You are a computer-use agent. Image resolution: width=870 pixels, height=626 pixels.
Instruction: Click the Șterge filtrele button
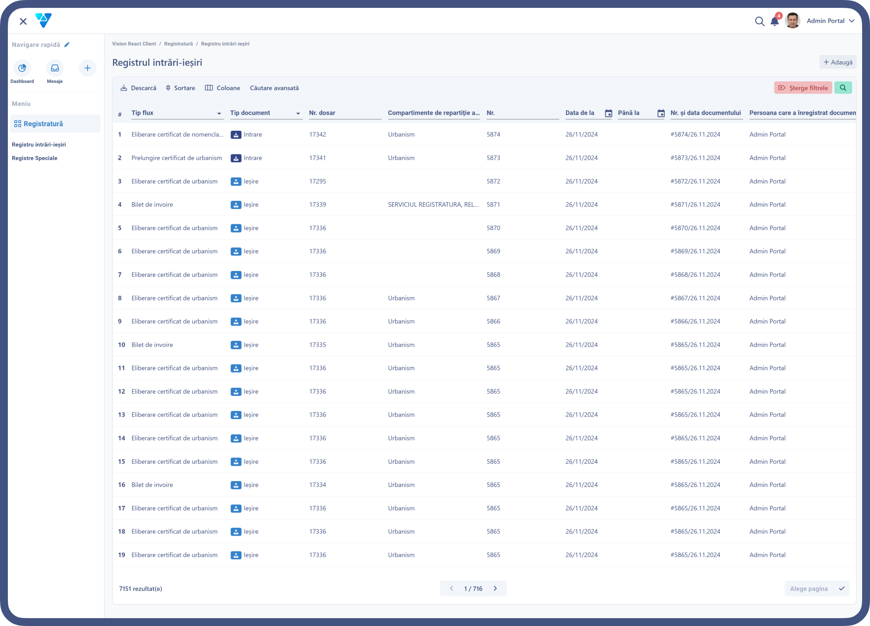tap(803, 88)
